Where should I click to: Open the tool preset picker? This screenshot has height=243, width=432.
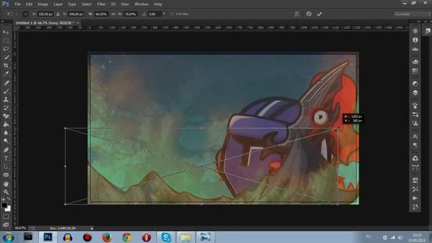click(x=11, y=13)
